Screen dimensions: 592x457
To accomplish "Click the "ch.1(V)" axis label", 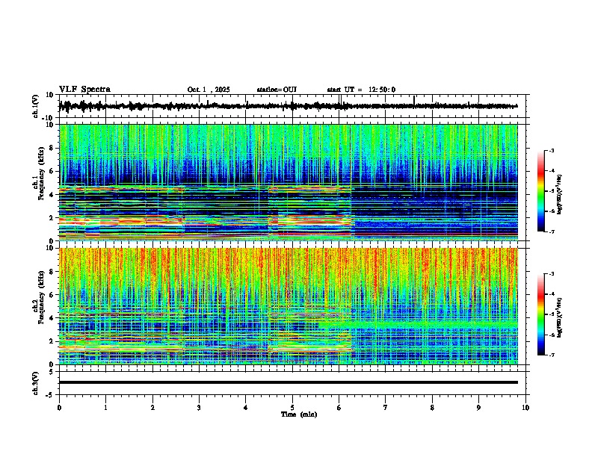I will [36, 106].
